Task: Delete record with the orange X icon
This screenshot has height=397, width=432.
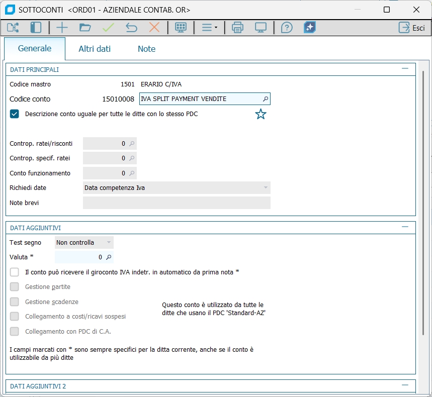Action: (154, 28)
